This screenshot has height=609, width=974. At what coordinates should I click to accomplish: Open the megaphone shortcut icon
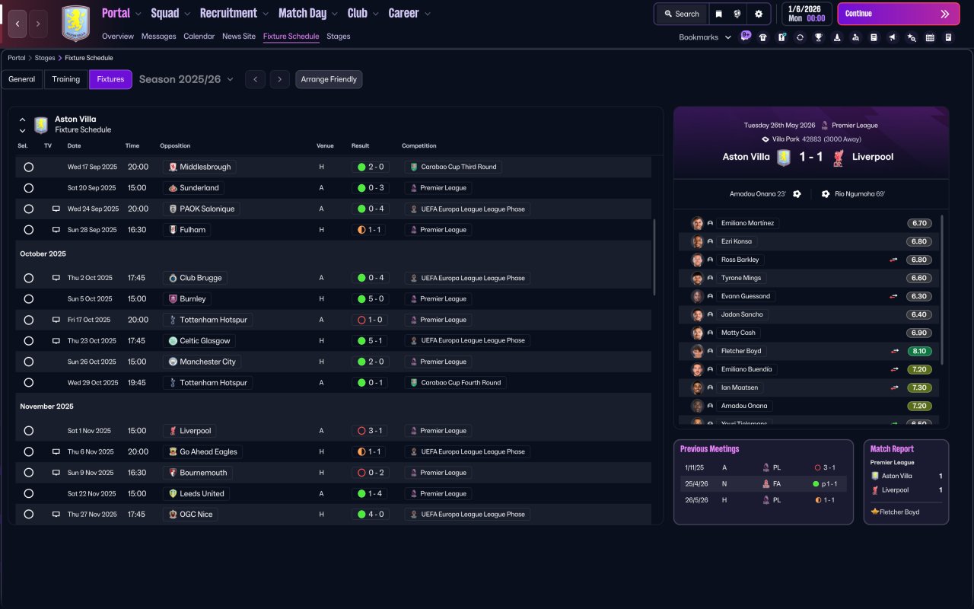coord(893,37)
